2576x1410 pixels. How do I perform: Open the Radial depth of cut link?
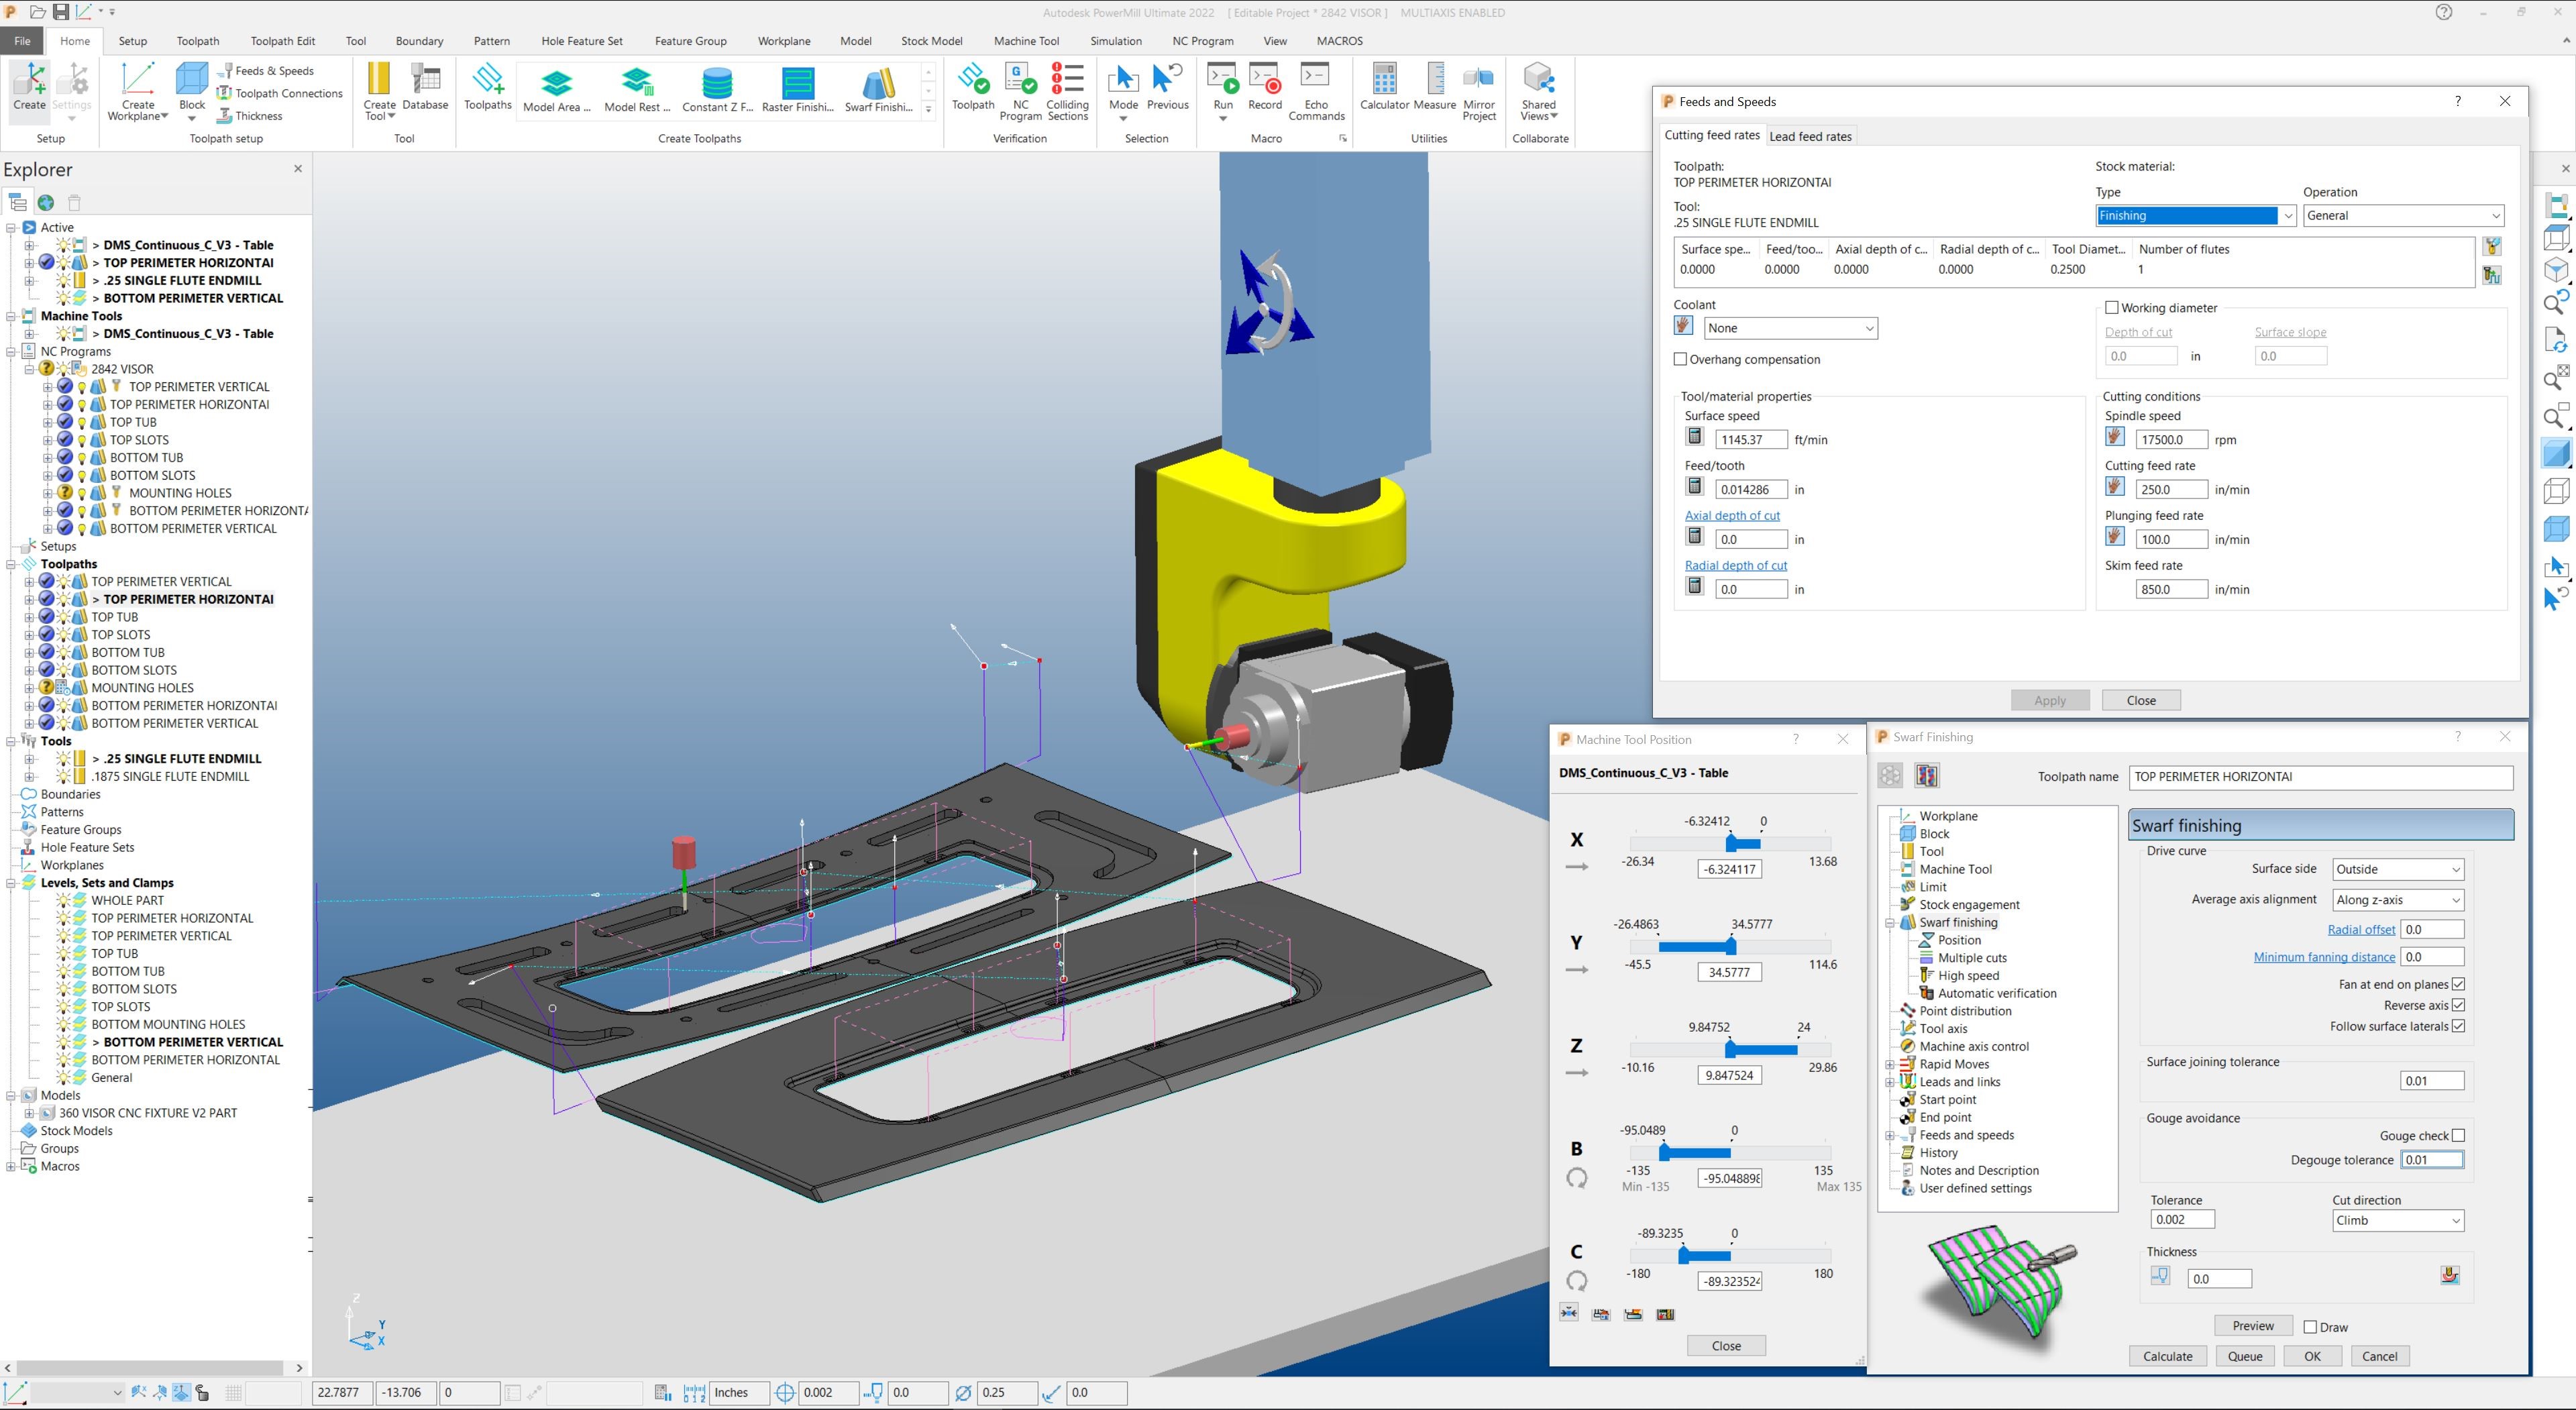(x=1735, y=565)
